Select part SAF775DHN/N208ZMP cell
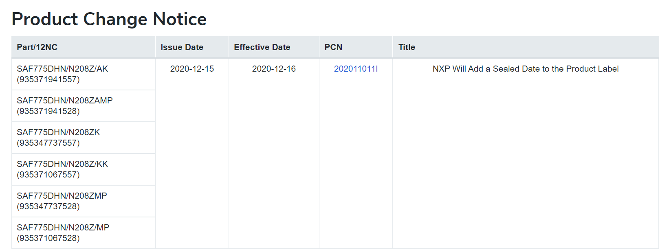Image resolution: width=669 pixels, height=252 pixels. click(x=84, y=201)
